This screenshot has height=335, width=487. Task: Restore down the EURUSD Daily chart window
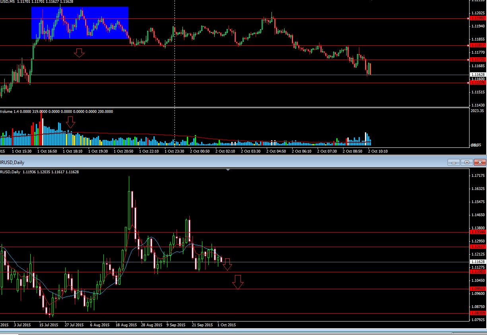(467, 162)
